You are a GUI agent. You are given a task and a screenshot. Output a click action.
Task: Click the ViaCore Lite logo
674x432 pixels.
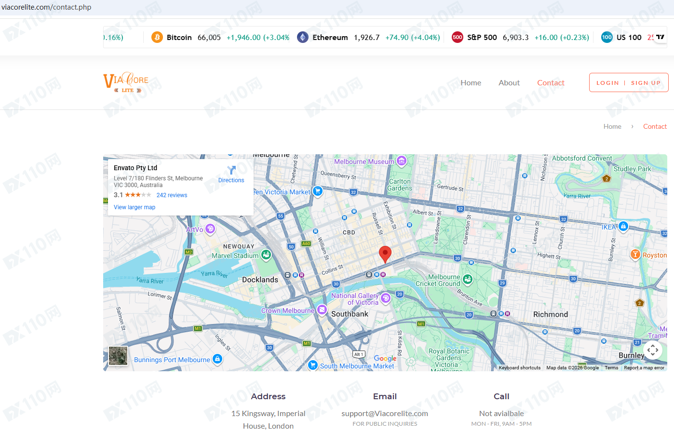pos(126,82)
